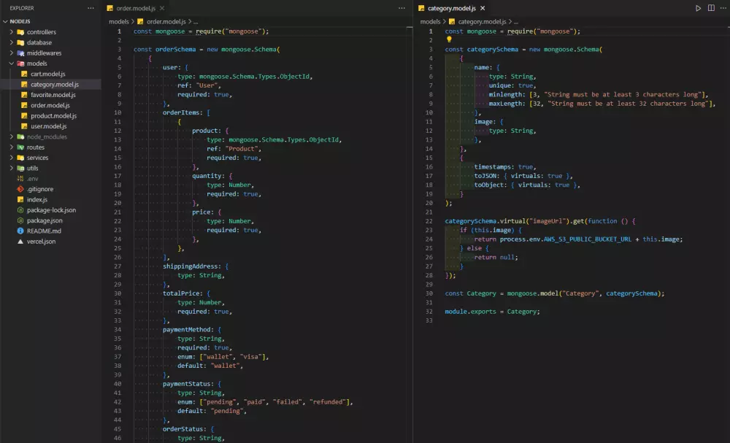Expand the node_modules folder chevron
Image resolution: width=730 pixels, height=443 pixels.
pos(12,136)
